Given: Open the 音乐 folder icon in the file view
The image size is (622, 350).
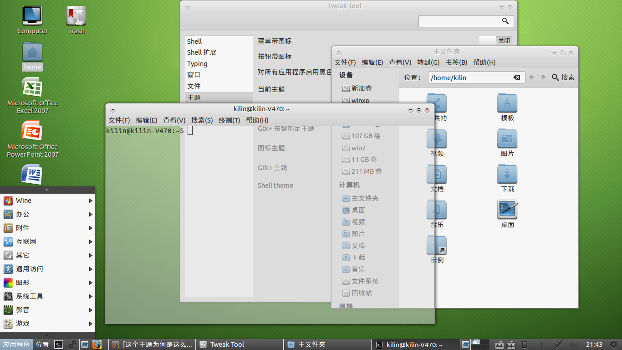Looking at the screenshot, I should [437, 210].
